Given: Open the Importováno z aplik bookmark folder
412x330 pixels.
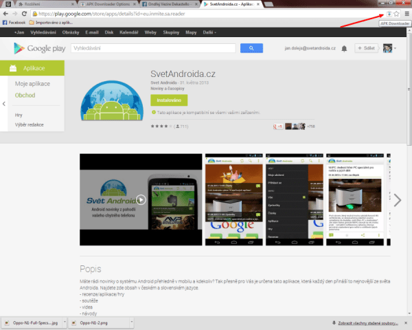Looking at the screenshot, I should pyautogui.click(x=51, y=23).
